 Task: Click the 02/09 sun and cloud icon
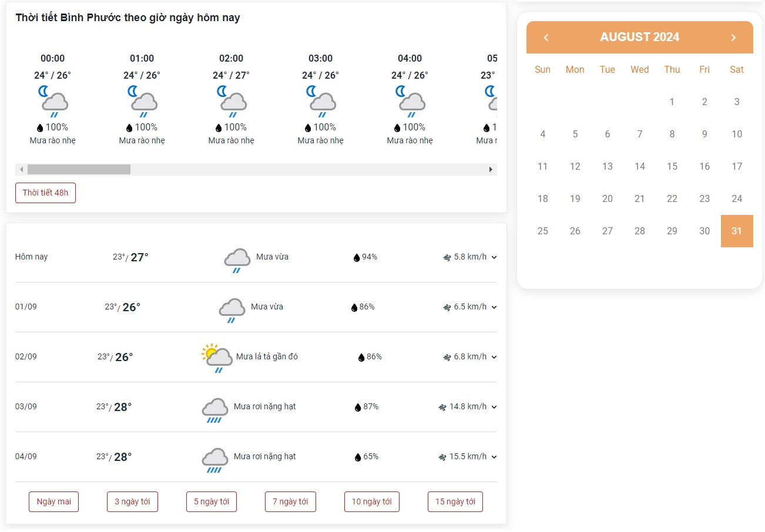pyautogui.click(x=217, y=359)
